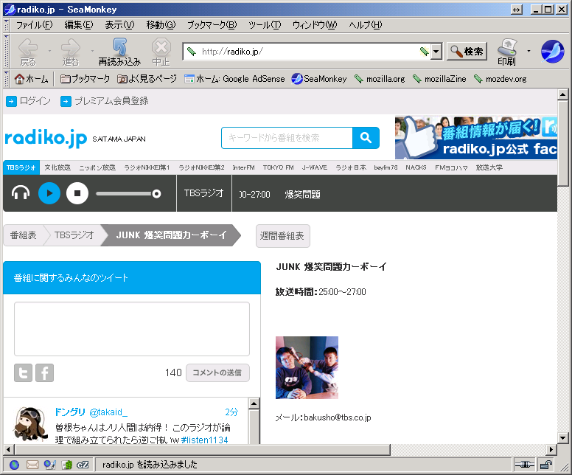The height and width of the screenshot is (475, 572).
Task: Click the プレミアム会員登録 link
Action: click(x=105, y=101)
